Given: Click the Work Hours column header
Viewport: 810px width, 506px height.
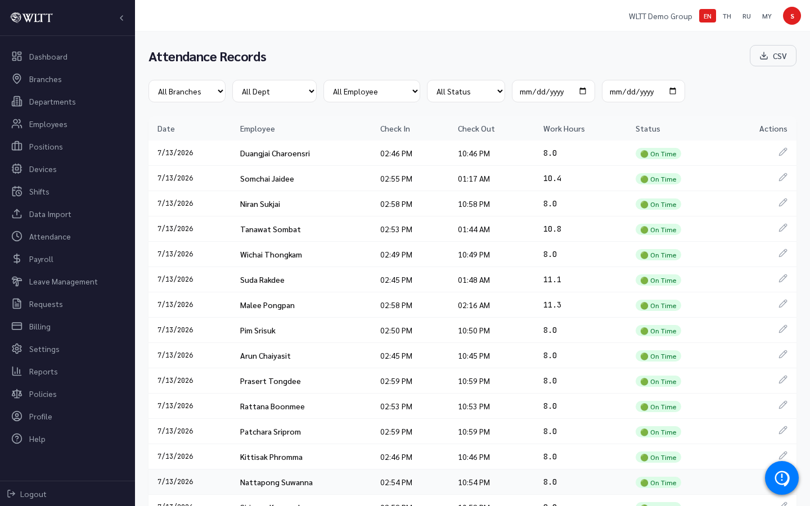Looking at the screenshot, I should (x=564, y=129).
